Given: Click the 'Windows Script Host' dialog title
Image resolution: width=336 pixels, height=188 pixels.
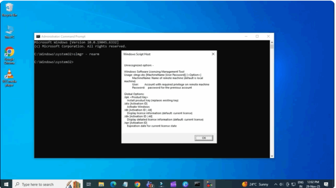Looking at the screenshot, I should (x=137, y=54).
